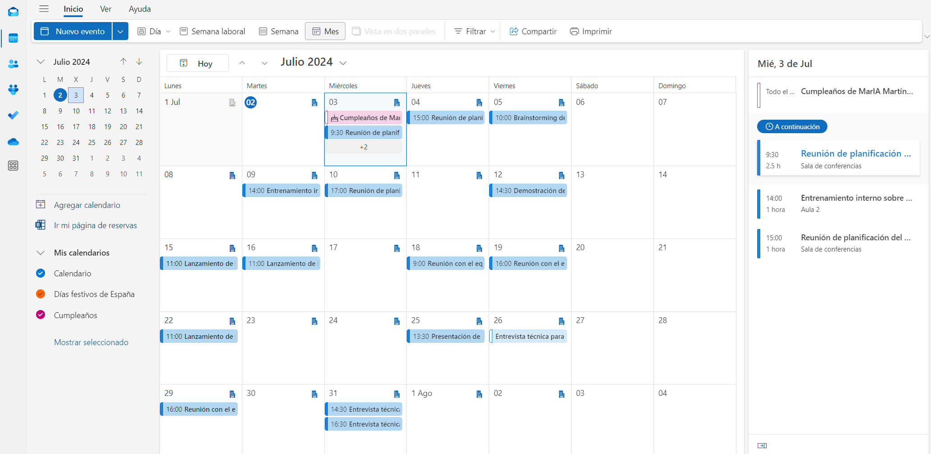
Task: Open the To Do checkmark app
Action: 13,115
